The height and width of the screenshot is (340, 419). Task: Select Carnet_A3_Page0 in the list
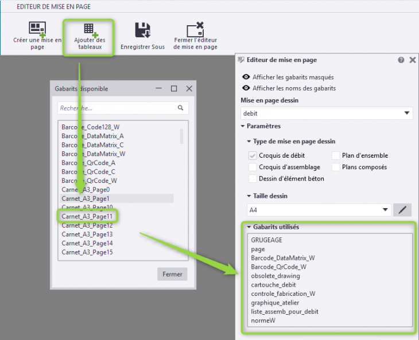86,190
